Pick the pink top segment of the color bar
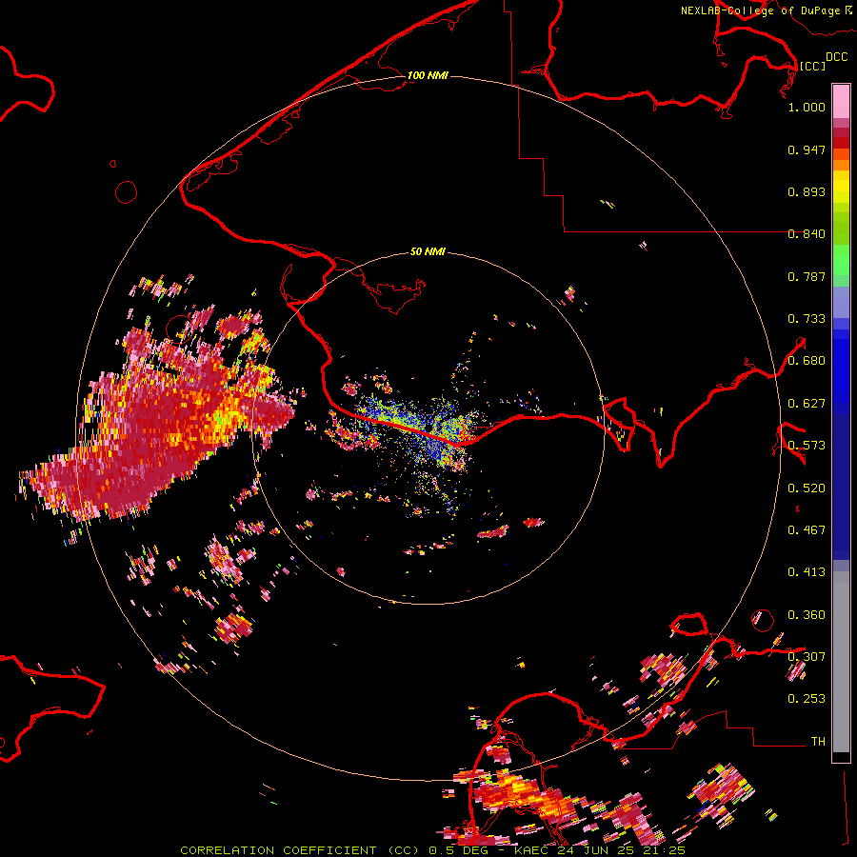The width and height of the screenshot is (857, 857). click(841, 101)
